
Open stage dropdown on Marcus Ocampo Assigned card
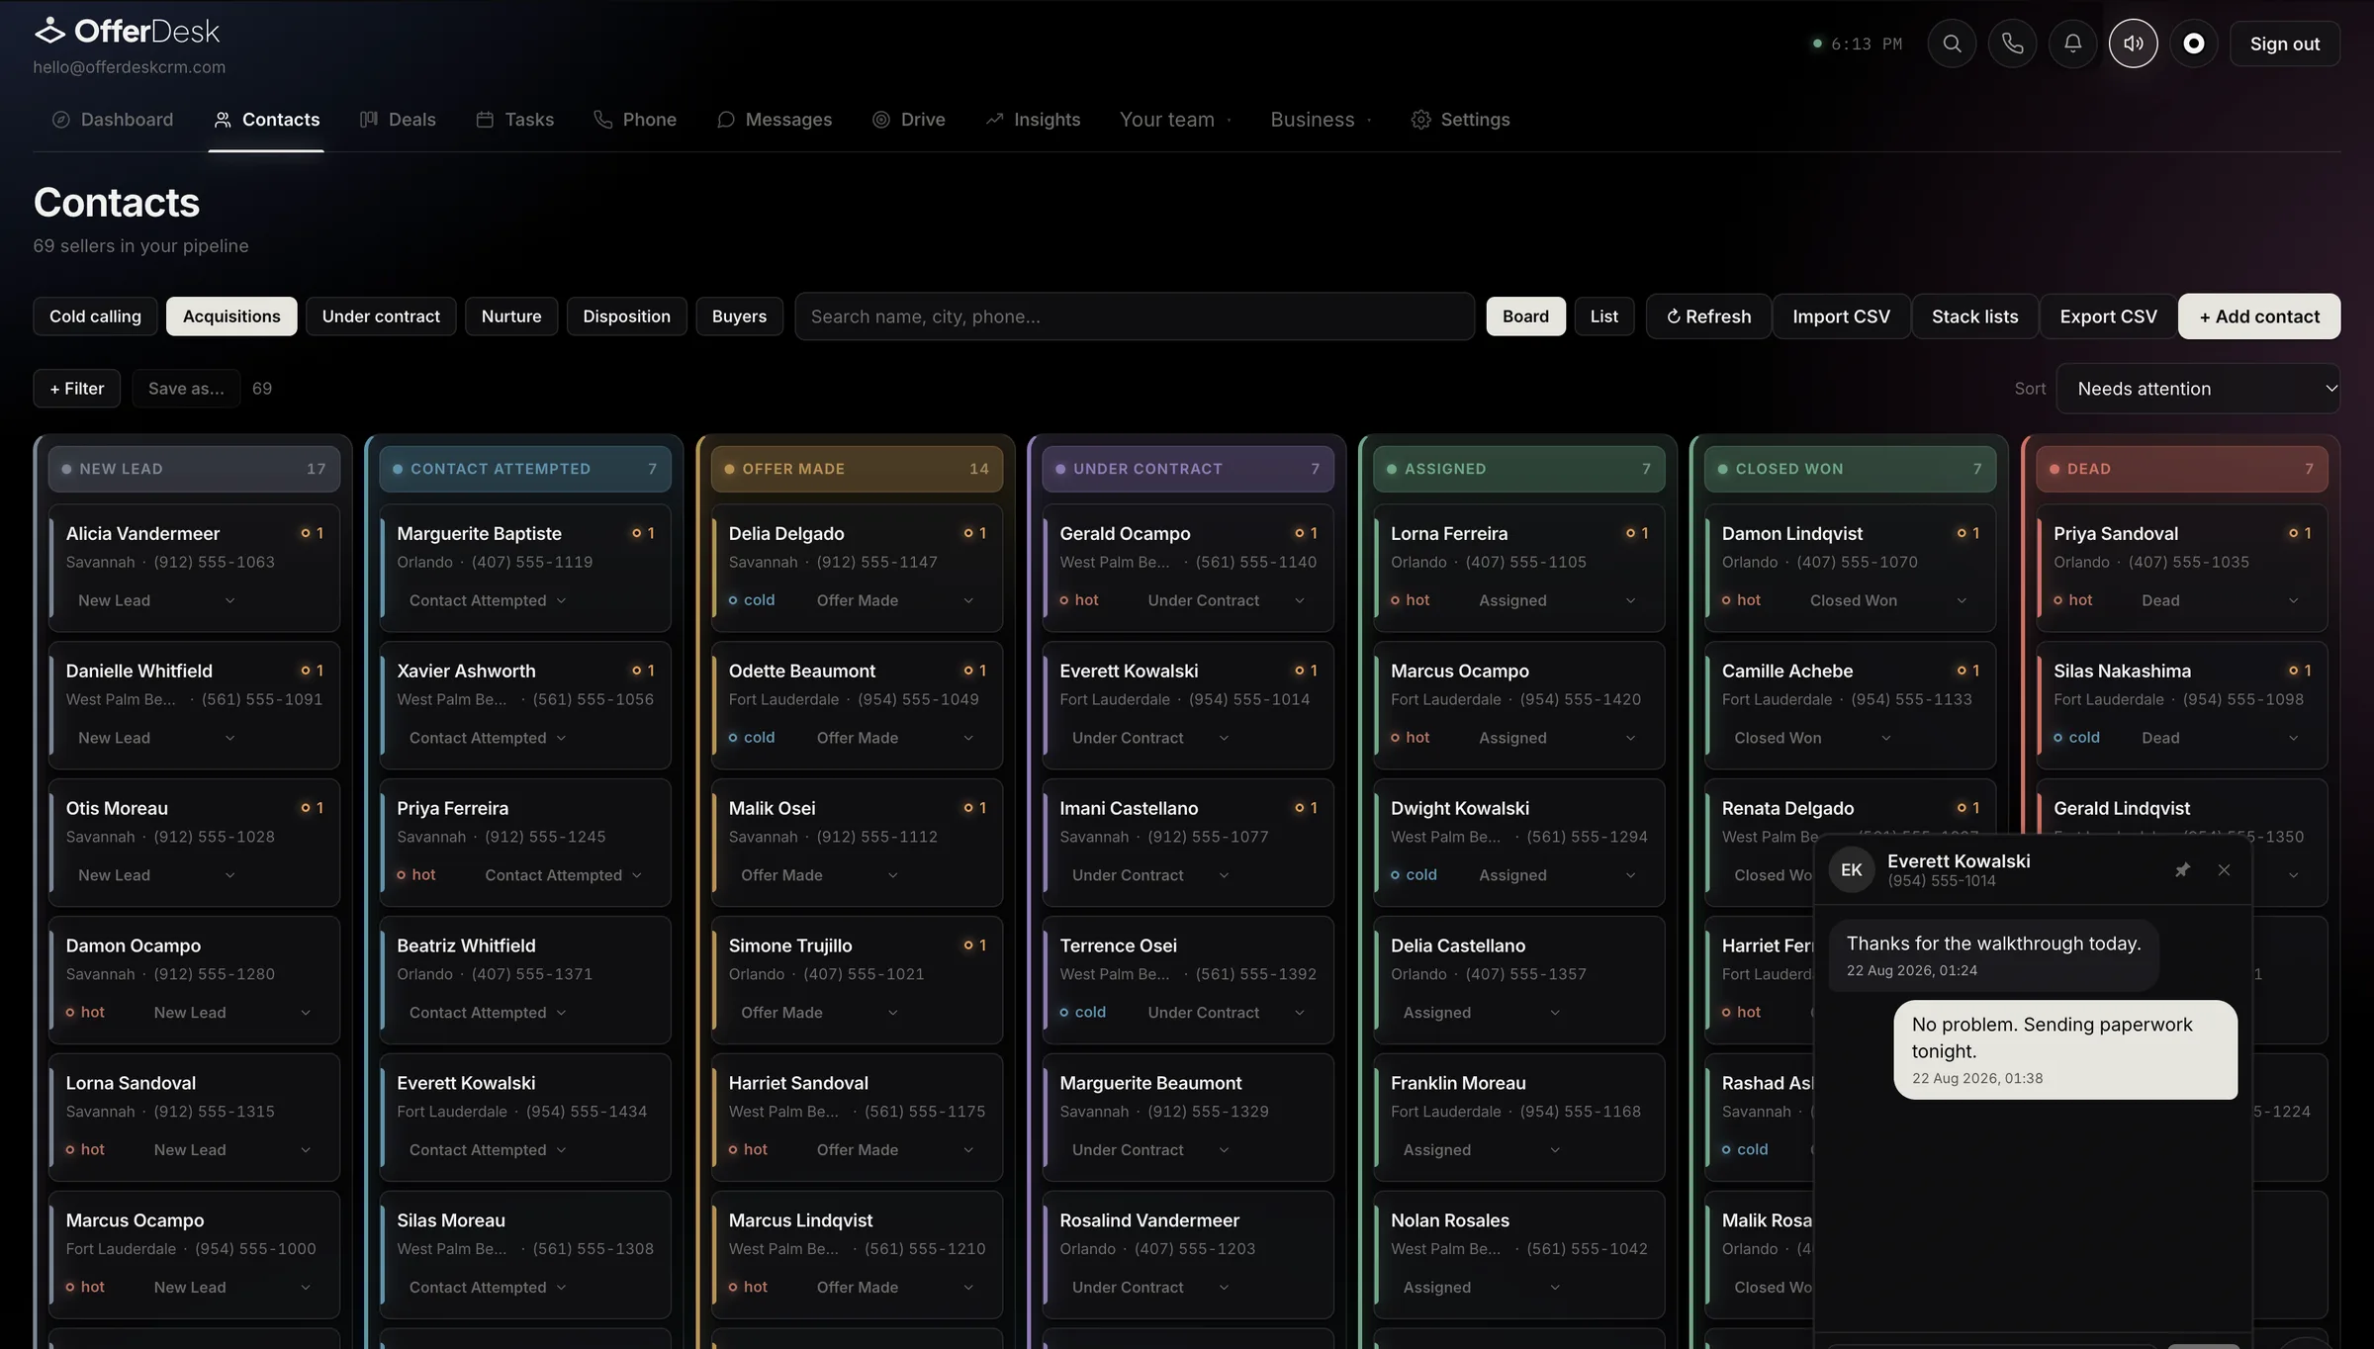coord(1558,738)
